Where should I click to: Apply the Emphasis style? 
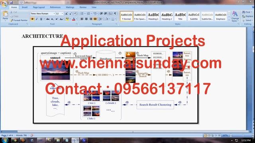click(221, 16)
